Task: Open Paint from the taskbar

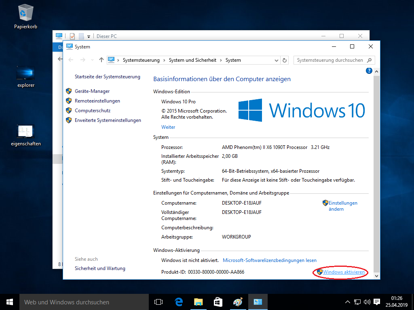Action: click(x=238, y=302)
